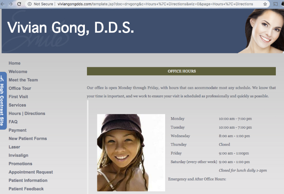Click the Saturday 9:00 am - 1:00 pm hours
The width and height of the screenshot is (284, 194).
(234, 162)
